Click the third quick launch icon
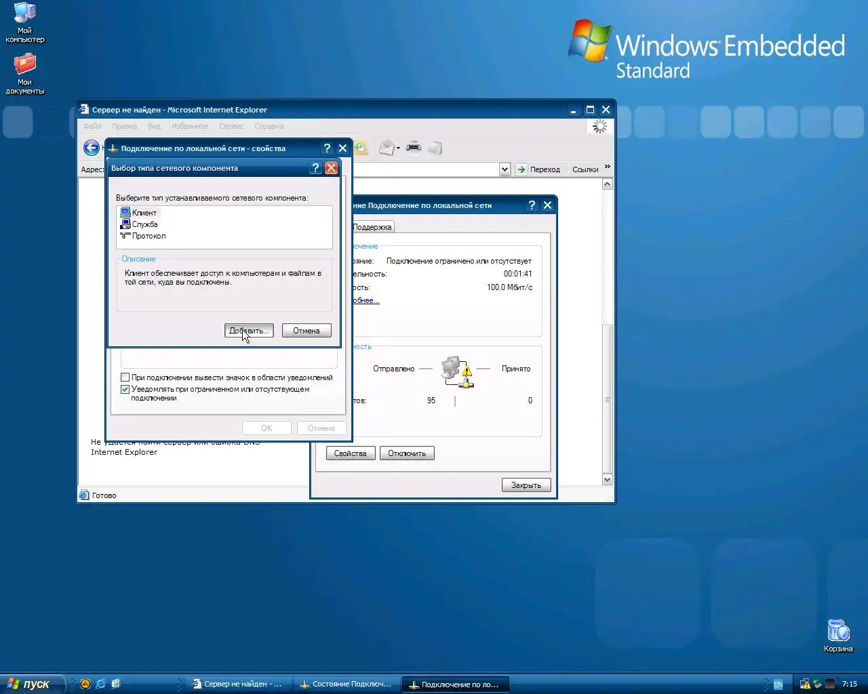This screenshot has width=868, height=694. 116,684
